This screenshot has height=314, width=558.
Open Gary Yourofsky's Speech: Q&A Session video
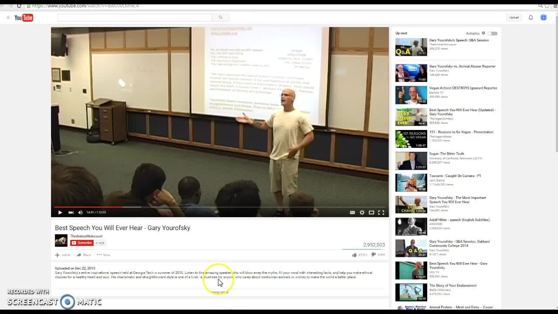pyautogui.click(x=459, y=40)
